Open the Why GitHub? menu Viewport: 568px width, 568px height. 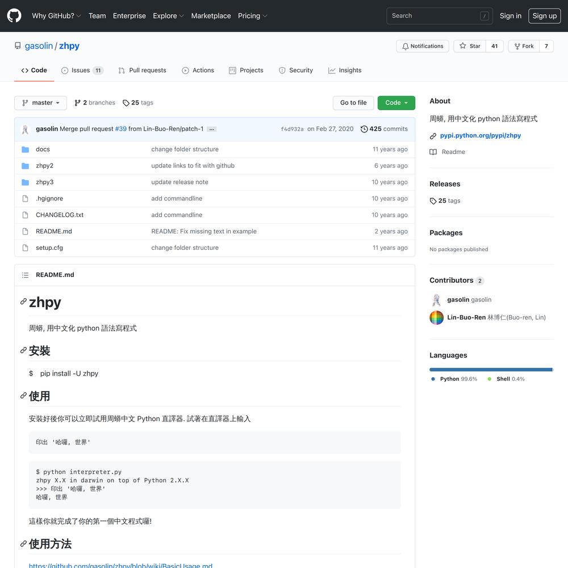coord(56,16)
